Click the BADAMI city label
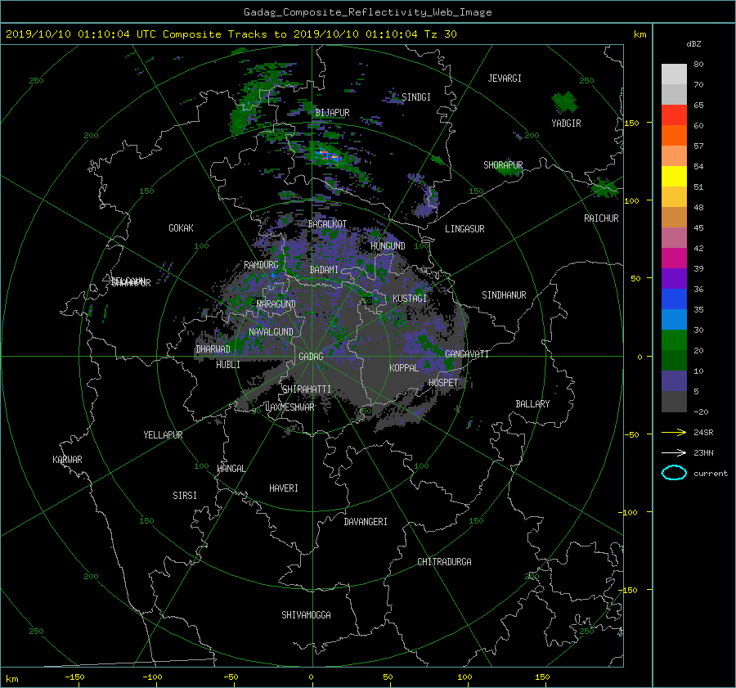 (x=324, y=270)
